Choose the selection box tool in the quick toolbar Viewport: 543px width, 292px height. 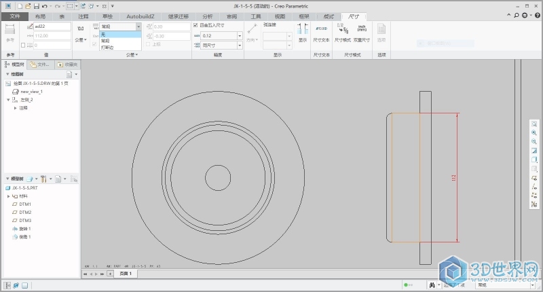click(70, 6)
